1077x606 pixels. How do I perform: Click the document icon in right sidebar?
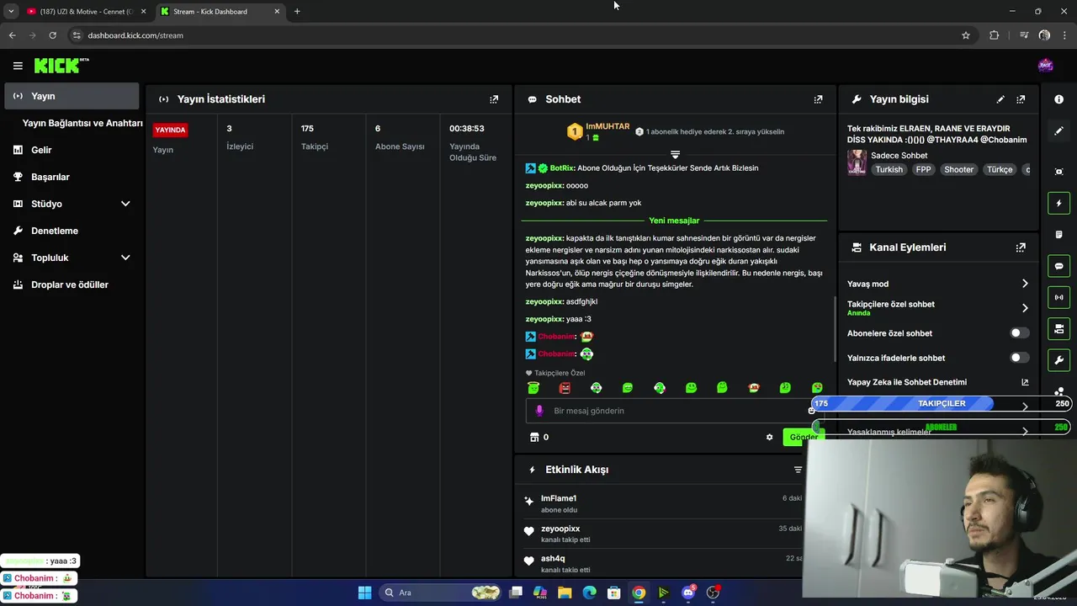point(1058,234)
